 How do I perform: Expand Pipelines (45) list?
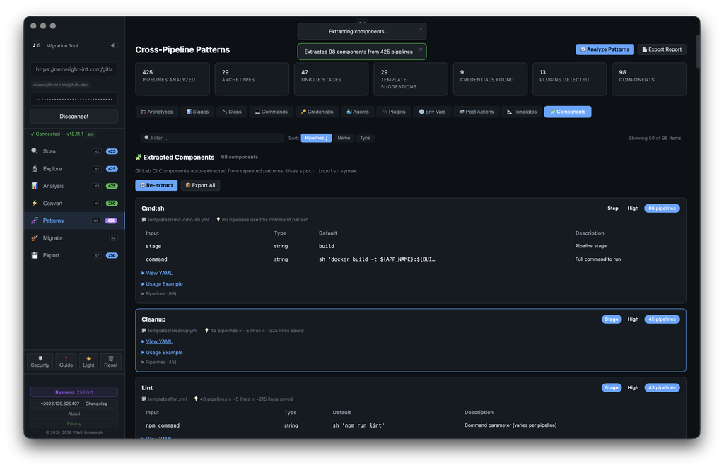[159, 362]
